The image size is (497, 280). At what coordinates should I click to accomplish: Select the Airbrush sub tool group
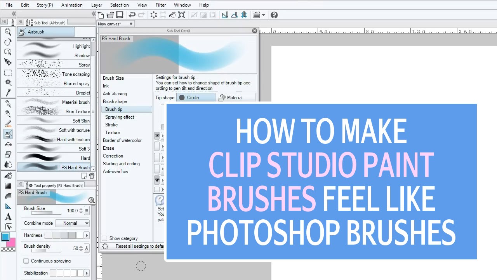tap(46, 32)
